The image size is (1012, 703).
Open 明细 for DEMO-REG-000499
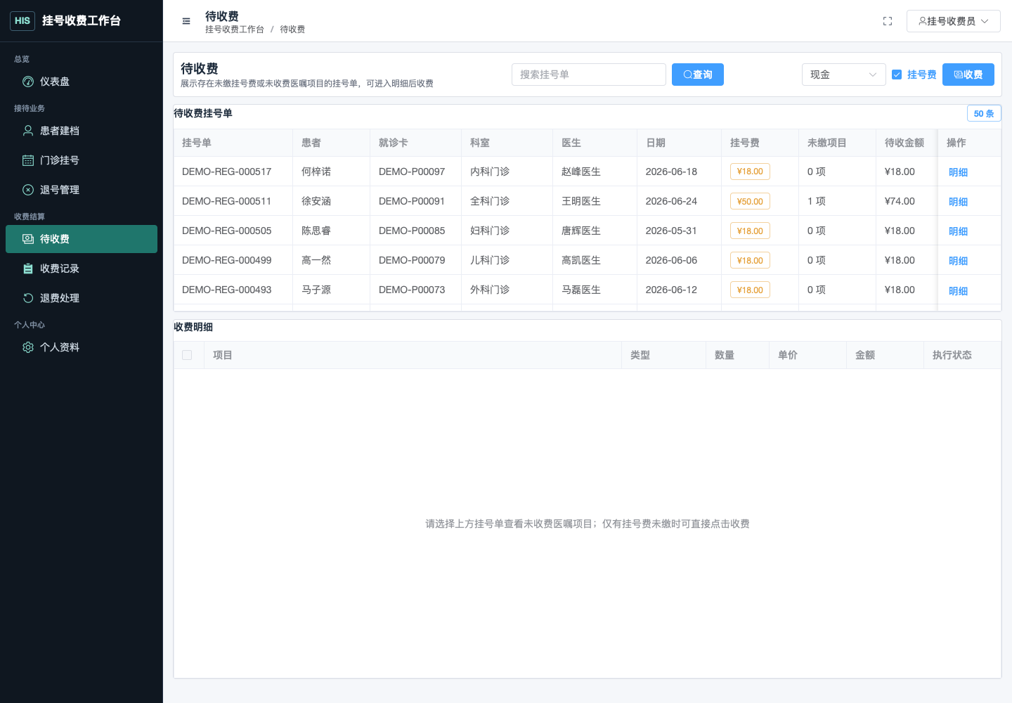pyautogui.click(x=958, y=261)
